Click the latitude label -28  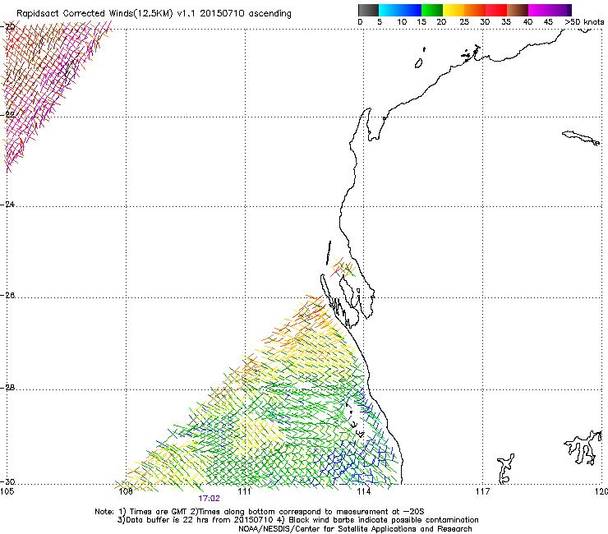8,388
